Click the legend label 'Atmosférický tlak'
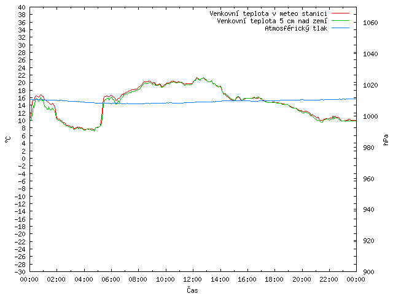 [296, 29]
